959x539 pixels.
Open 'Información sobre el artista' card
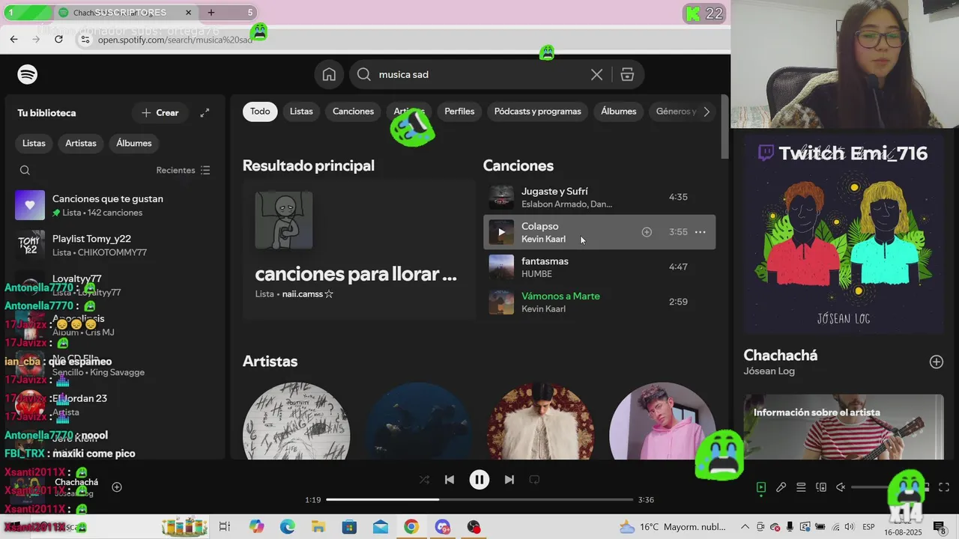(x=844, y=427)
